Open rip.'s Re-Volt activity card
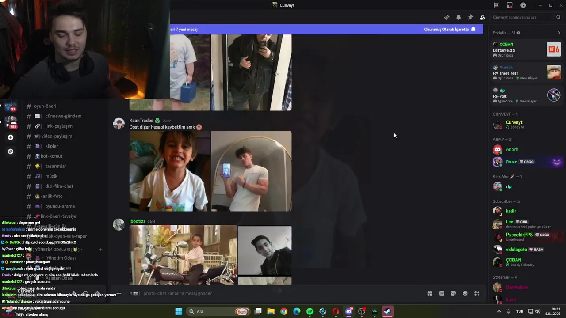The image size is (566, 318). 527,96
